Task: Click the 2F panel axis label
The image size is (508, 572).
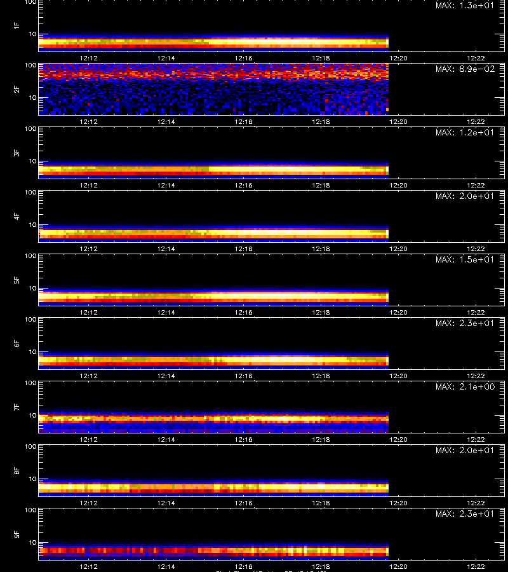Action: (x=17, y=89)
